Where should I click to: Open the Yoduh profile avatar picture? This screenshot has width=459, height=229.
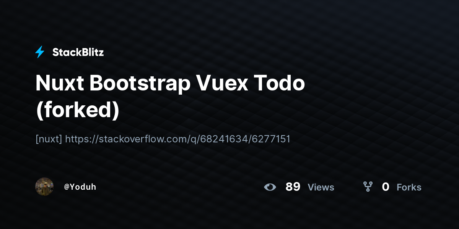point(44,187)
